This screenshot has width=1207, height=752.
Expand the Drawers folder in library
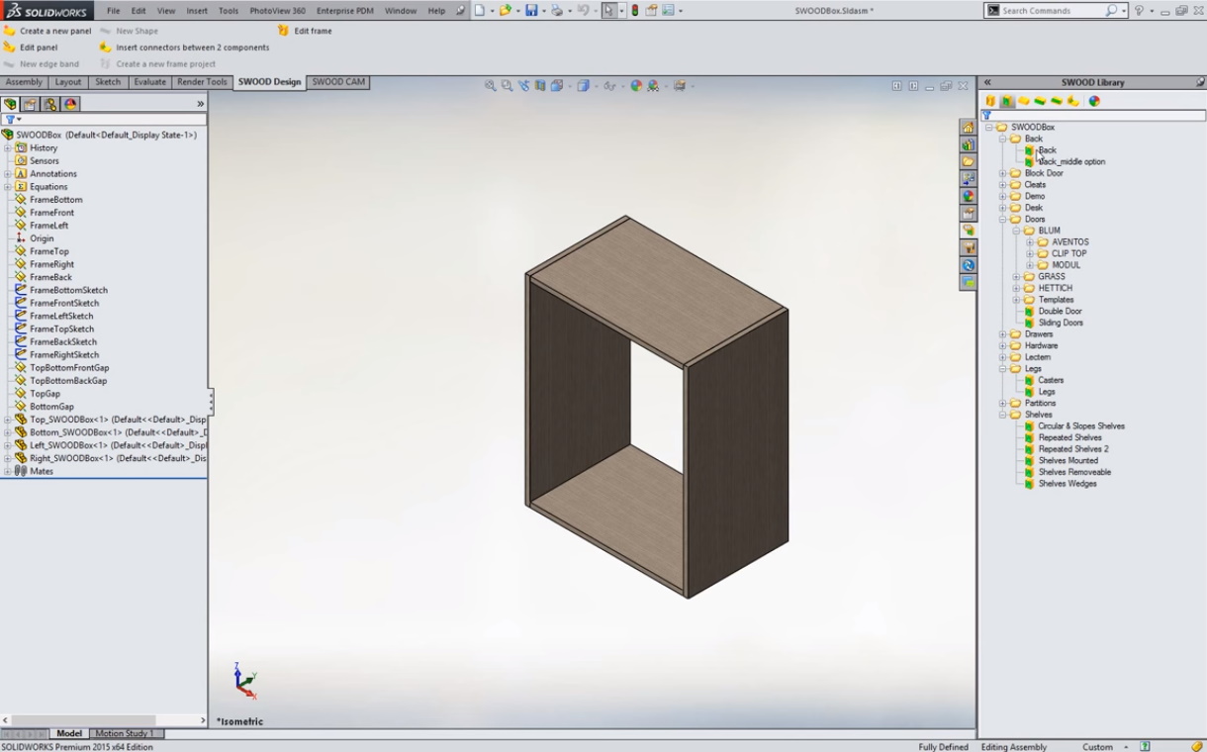point(1002,334)
